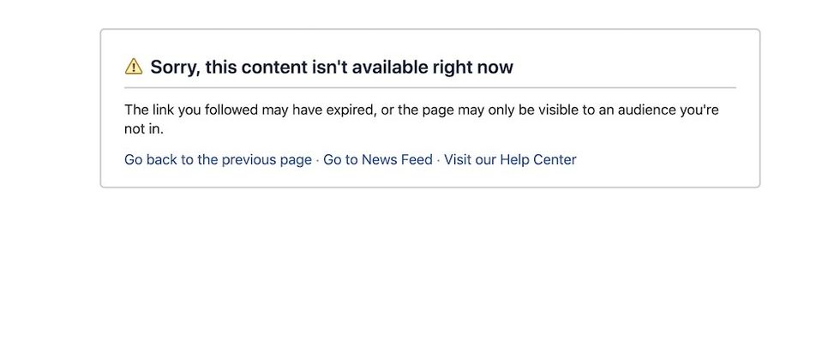Click the dot separator before 'Go to News Feed'
The image size is (840, 363).
tap(318, 160)
